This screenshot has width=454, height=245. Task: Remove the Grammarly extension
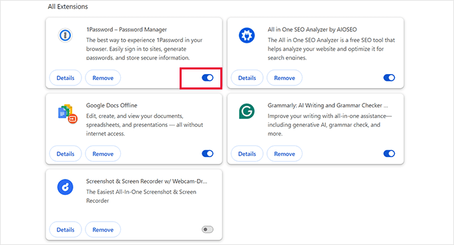tap(284, 154)
